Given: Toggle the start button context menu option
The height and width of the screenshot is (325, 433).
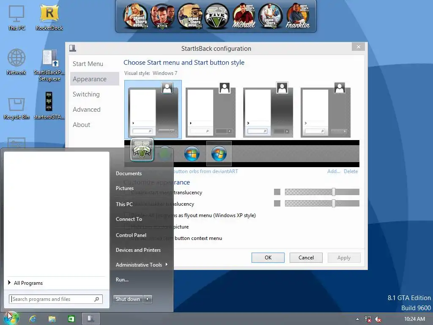Looking at the screenshot, I should (173, 238).
